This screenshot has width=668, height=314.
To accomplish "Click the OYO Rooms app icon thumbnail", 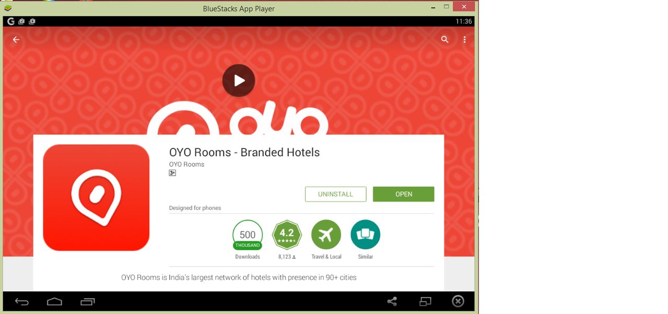I will (96, 197).
